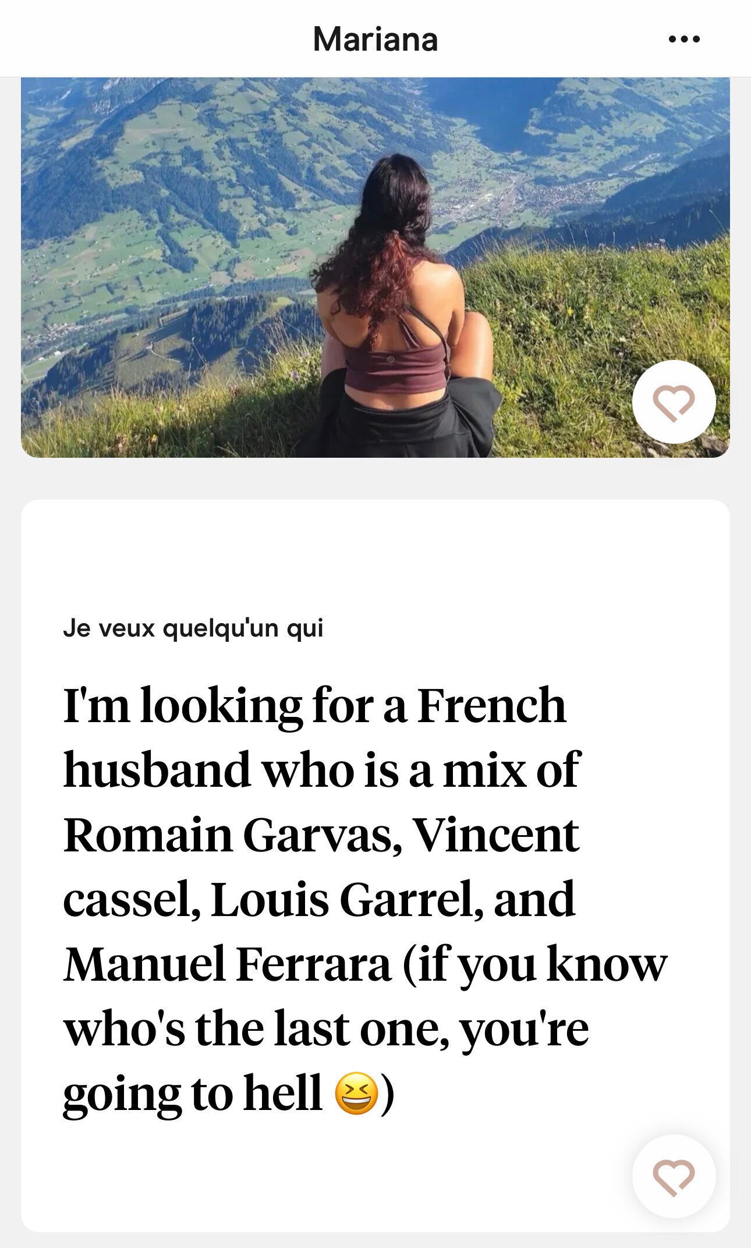Click the "Manuel Ferrara" name in prompt
Viewport: 751px width, 1248px height.
pyautogui.click(x=227, y=964)
